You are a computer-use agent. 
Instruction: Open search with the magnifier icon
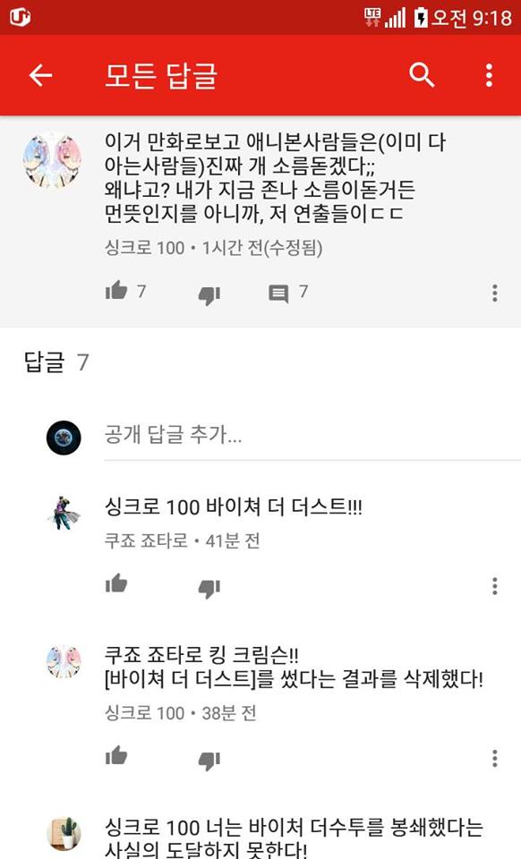pyautogui.click(x=422, y=75)
